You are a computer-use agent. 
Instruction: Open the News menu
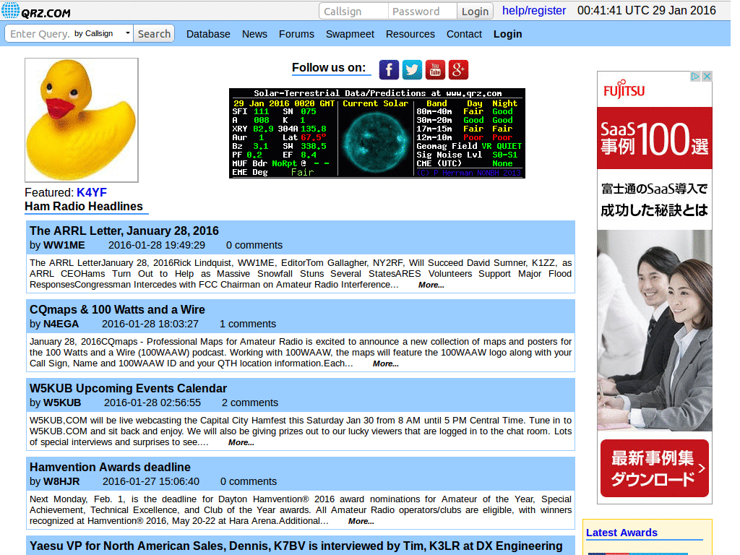coord(254,34)
